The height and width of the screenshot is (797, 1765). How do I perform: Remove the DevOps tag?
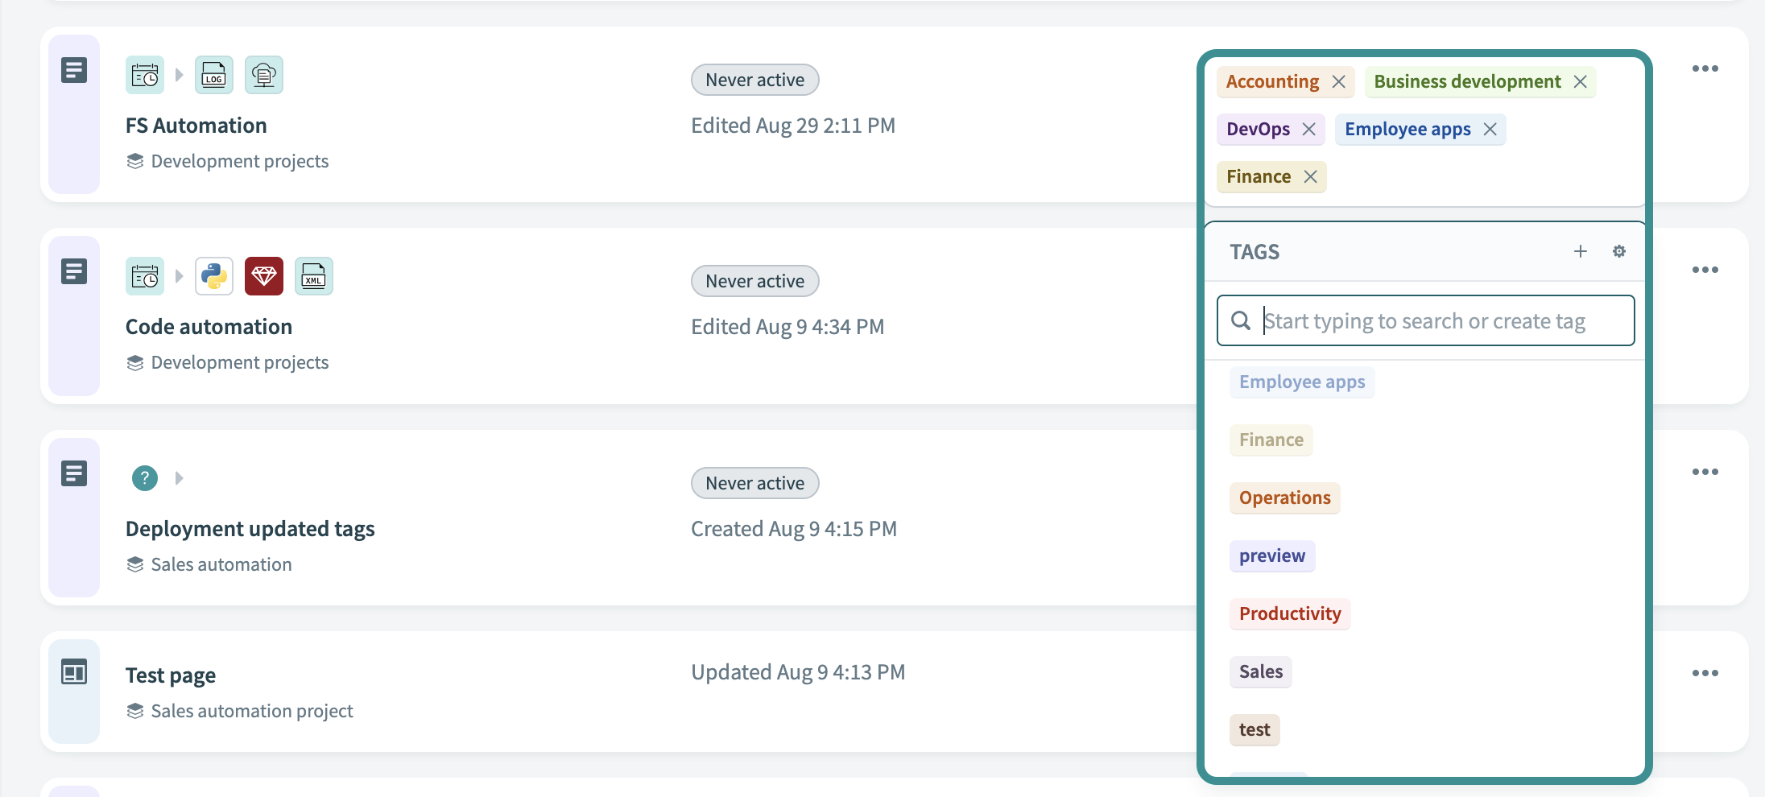pyautogui.click(x=1308, y=129)
